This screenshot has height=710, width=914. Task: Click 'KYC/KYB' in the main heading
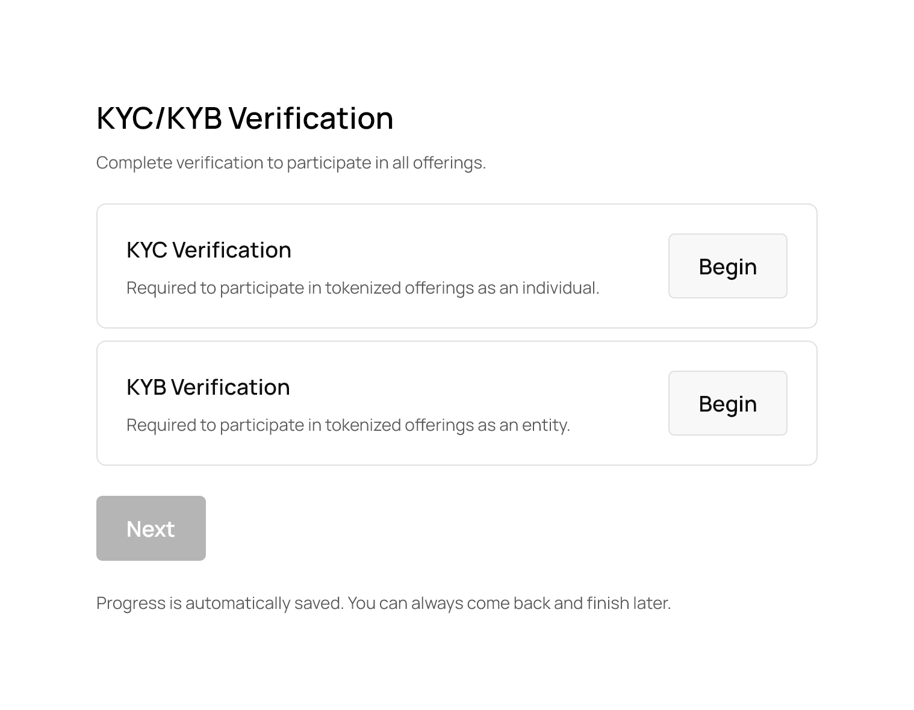[x=159, y=118]
